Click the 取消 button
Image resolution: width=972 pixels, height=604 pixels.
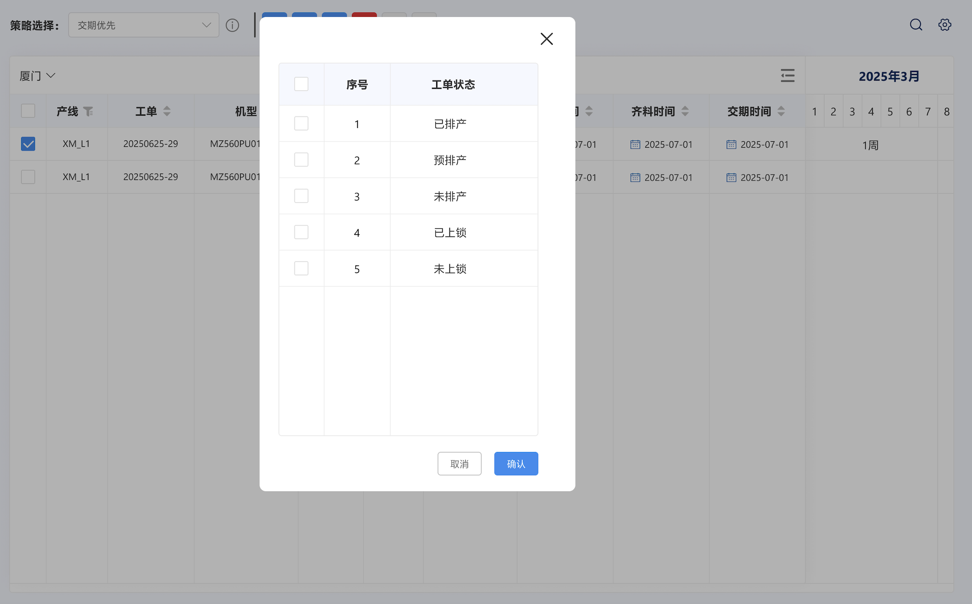(459, 464)
